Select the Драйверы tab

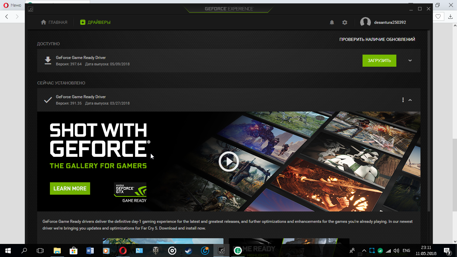[x=95, y=22]
